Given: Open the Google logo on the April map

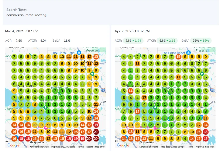Looking at the screenshot, I should (x=123, y=145).
